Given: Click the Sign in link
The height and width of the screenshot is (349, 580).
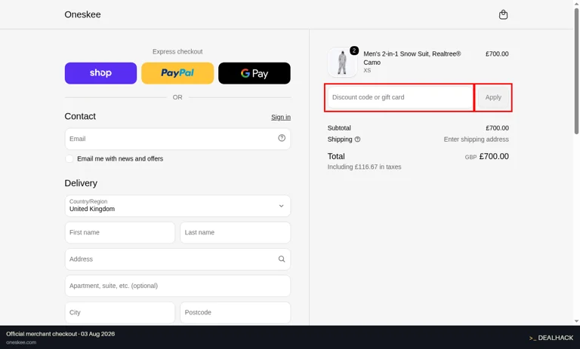Looking at the screenshot, I should (x=281, y=117).
